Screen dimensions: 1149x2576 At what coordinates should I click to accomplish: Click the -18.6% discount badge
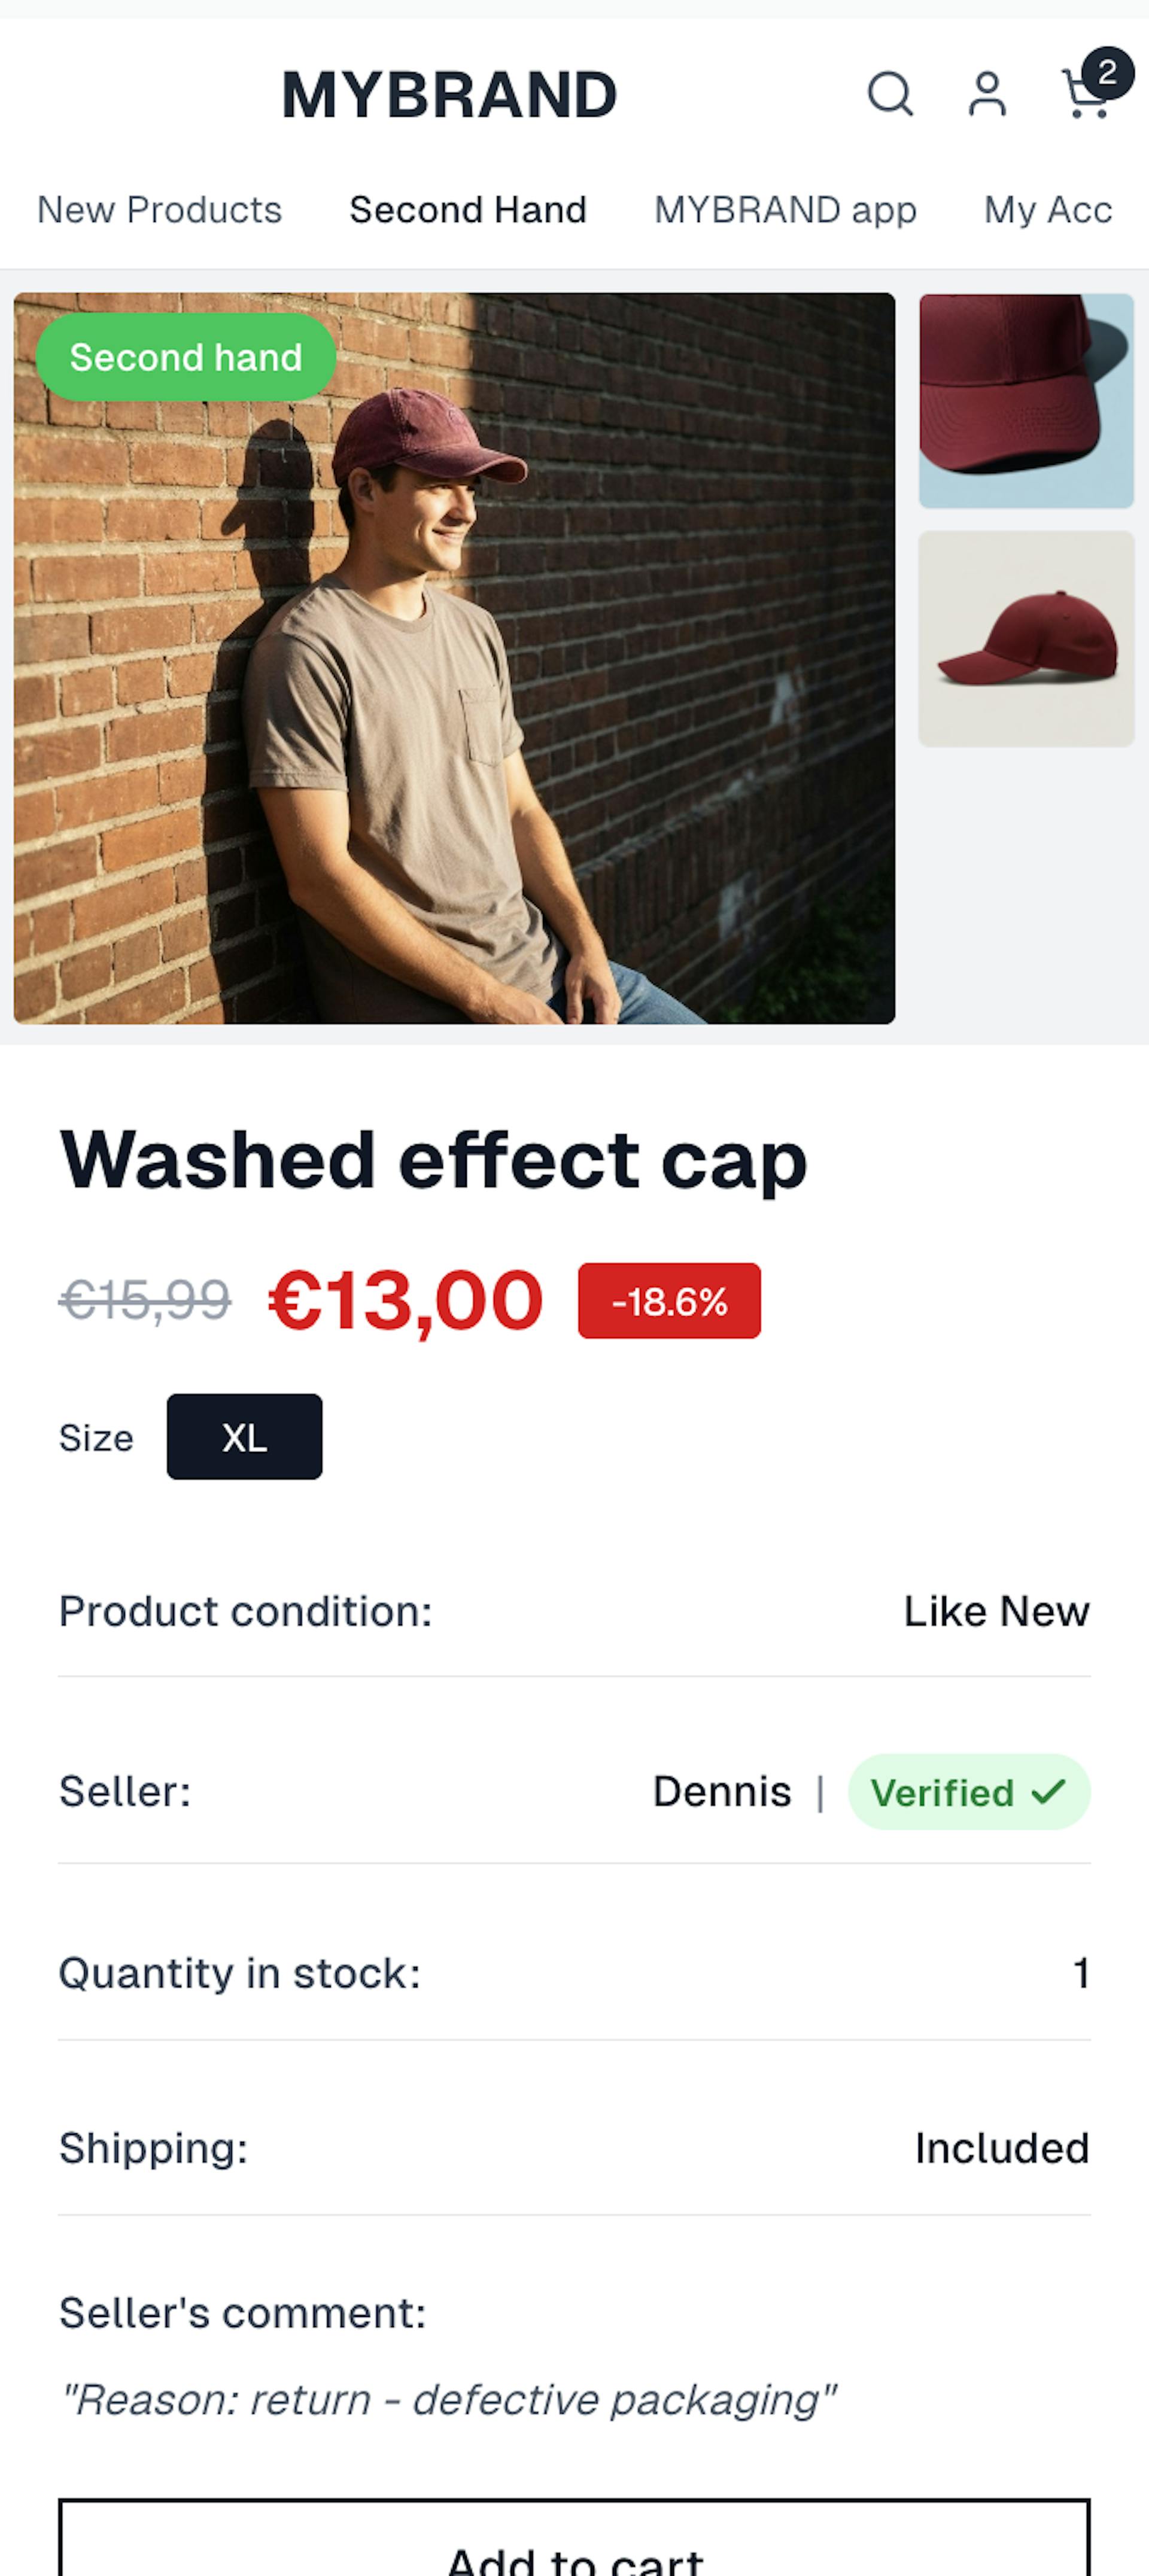[x=669, y=1301]
